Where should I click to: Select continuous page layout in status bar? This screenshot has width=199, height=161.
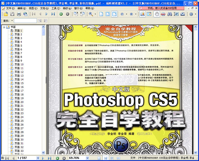click(106, 158)
